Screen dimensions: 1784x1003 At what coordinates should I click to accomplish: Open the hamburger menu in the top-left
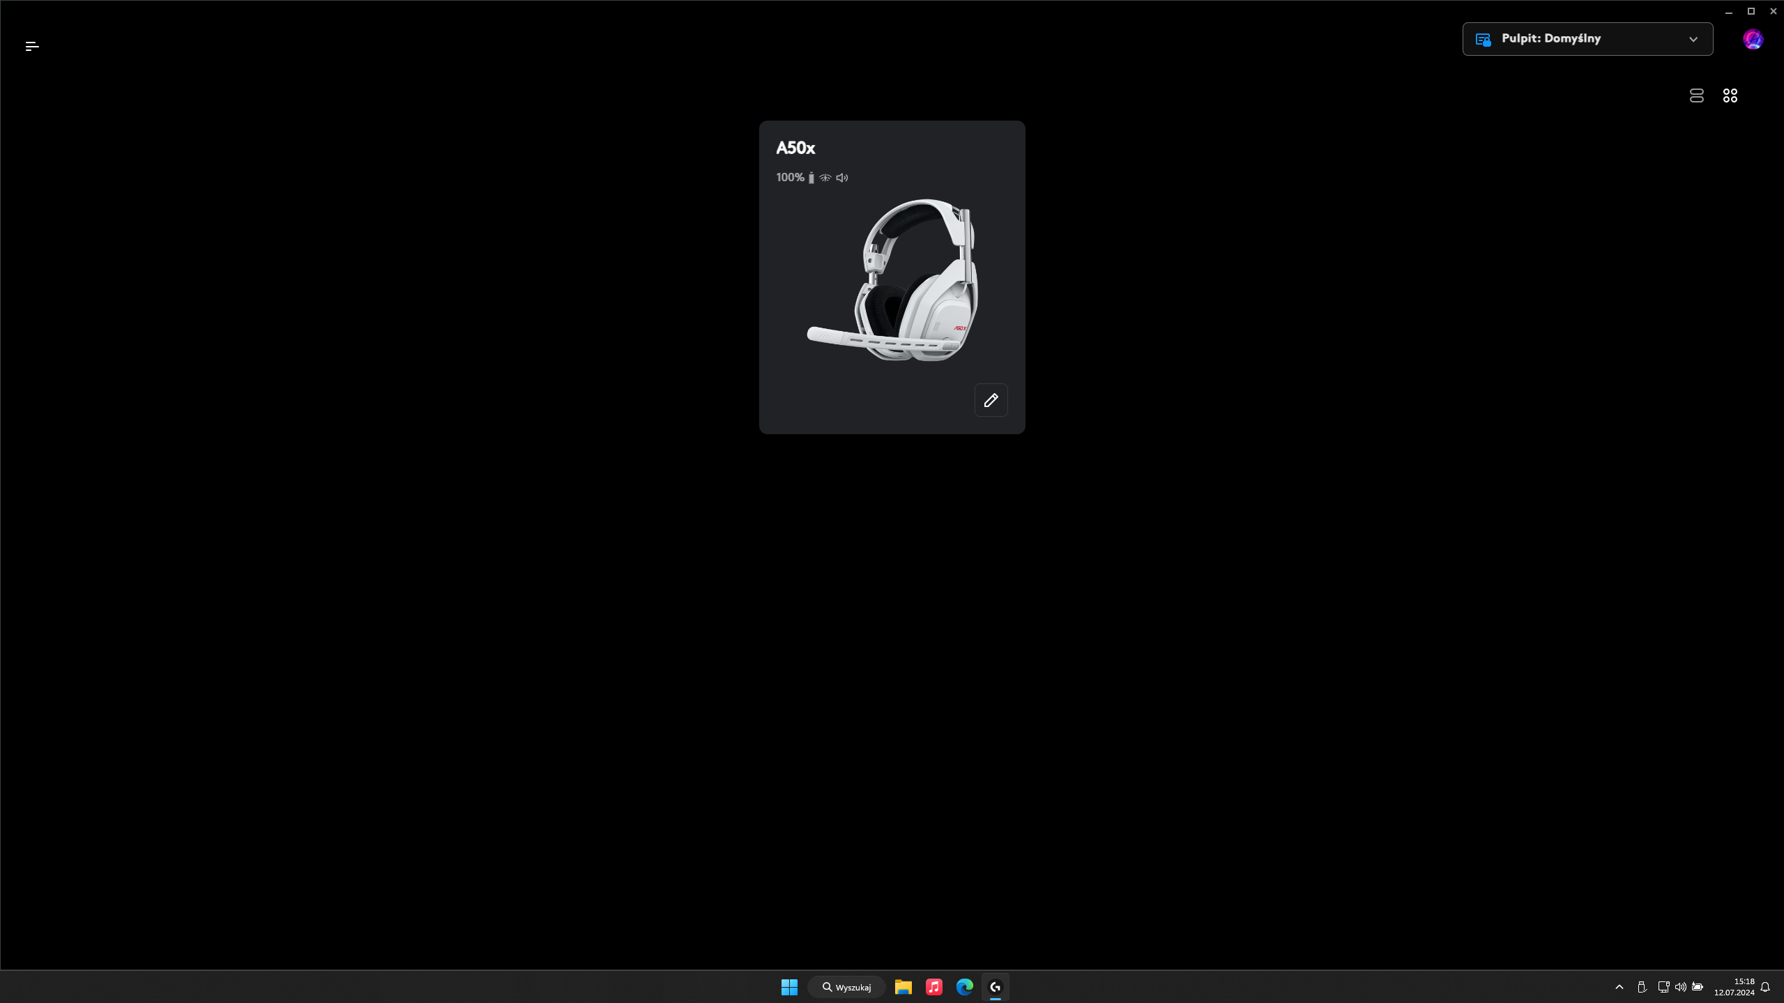[32, 46]
